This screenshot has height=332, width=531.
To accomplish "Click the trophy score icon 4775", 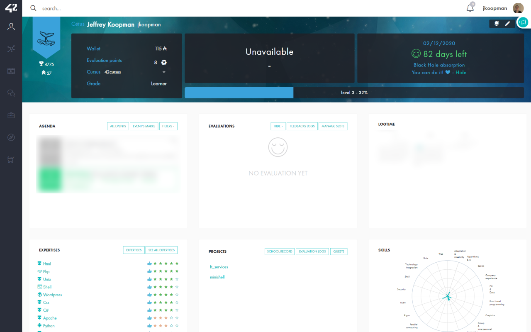I will tap(41, 64).
